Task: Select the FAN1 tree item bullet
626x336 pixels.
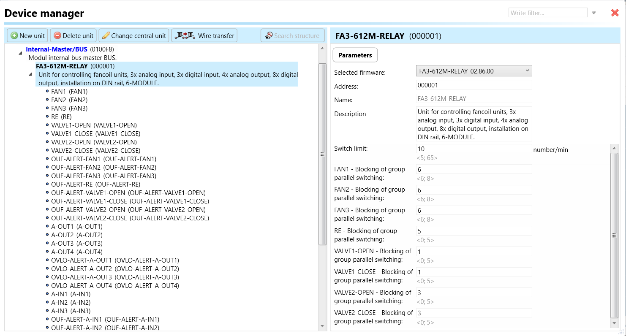Action: coord(47,92)
